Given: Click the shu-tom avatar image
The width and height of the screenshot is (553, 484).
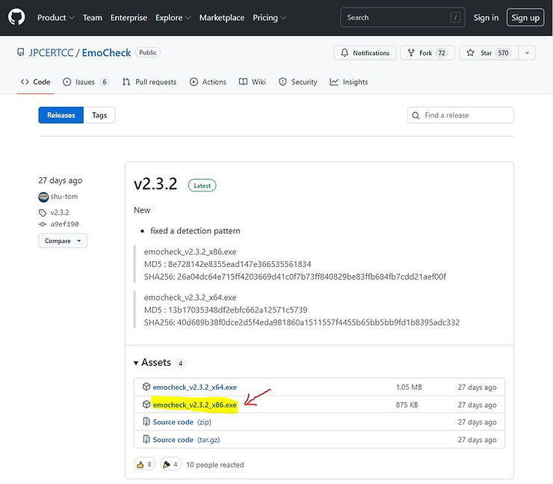Looking at the screenshot, I should click(x=43, y=197).
